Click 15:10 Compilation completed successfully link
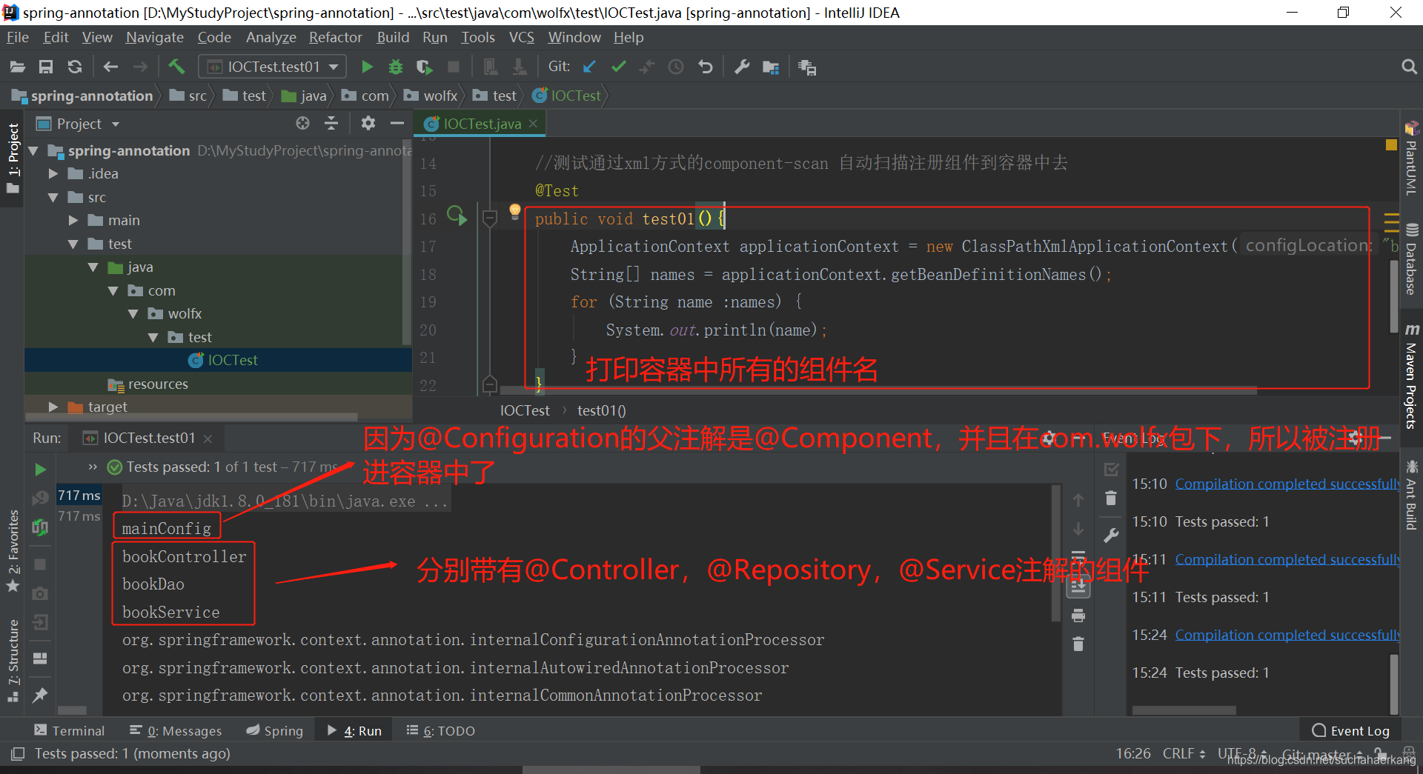Viewport: 1423px width, 774px height. tap(1287, 484)
